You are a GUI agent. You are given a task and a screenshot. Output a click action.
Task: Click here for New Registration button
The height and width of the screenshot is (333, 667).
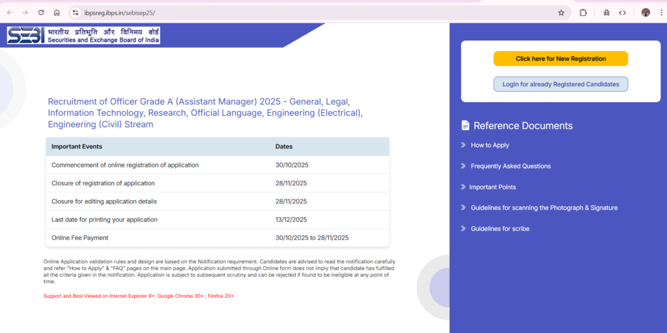point(560,59)
